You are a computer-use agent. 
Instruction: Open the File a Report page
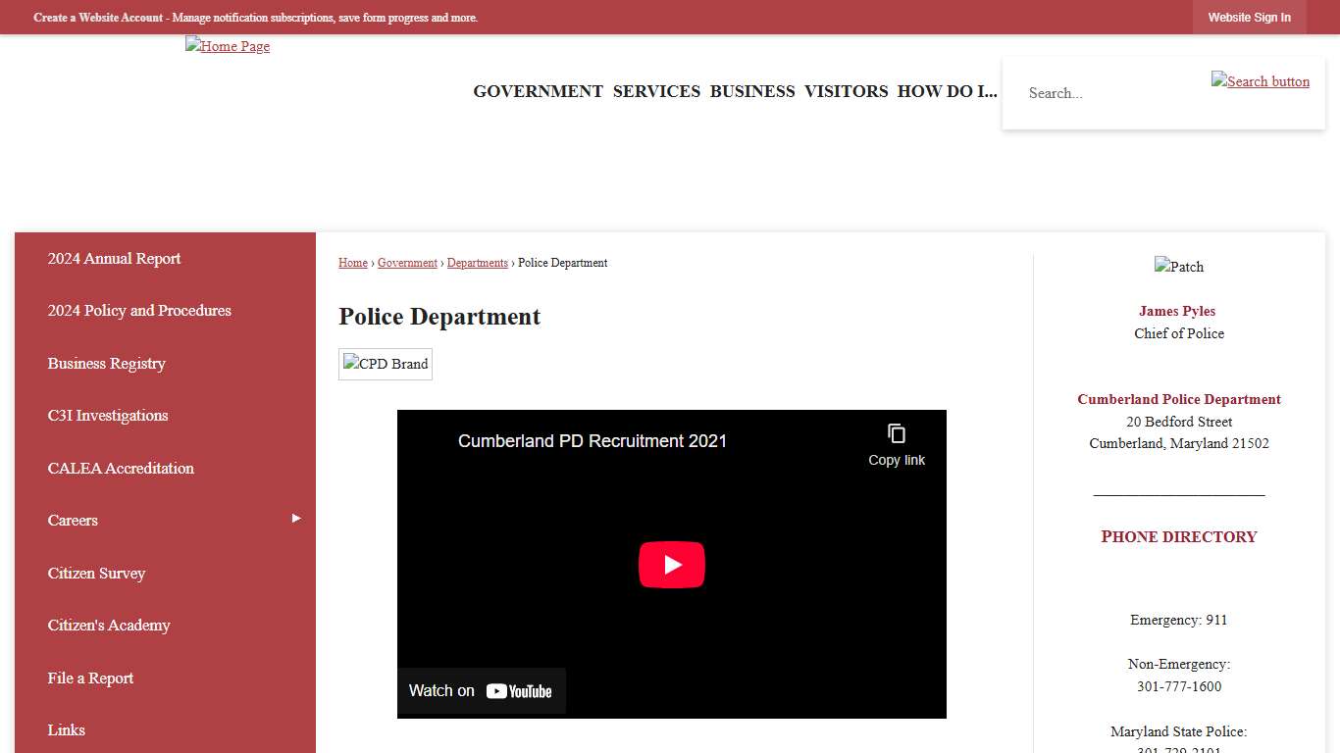(x=90, y=678)
